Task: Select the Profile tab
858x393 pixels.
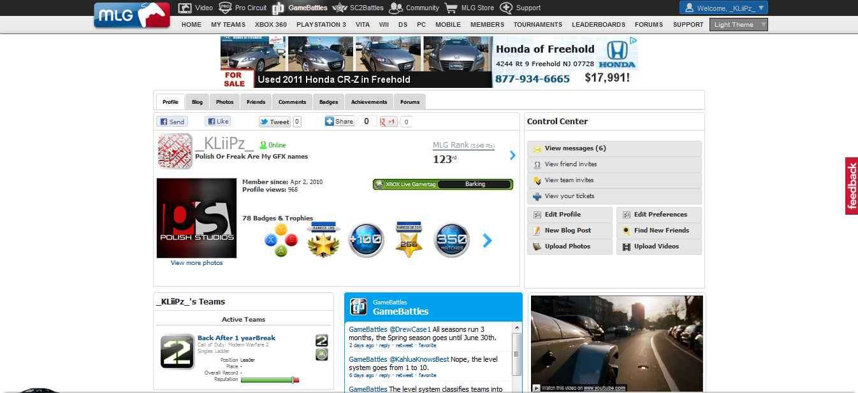Action: point(170,102)
